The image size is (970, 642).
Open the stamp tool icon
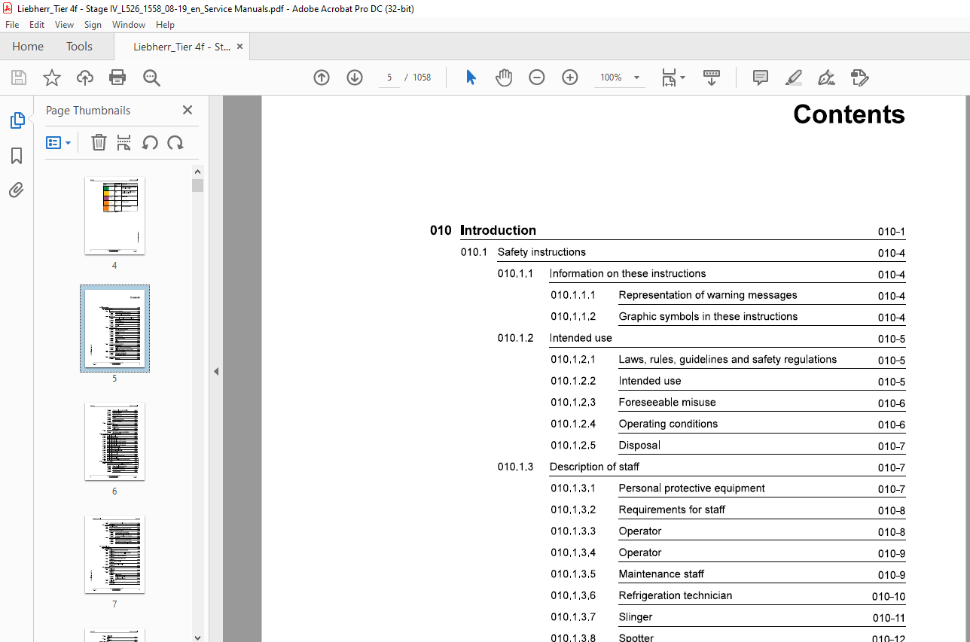pos(859,78)
